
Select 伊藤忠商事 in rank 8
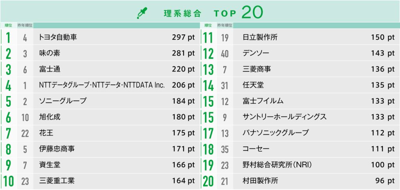57,149
